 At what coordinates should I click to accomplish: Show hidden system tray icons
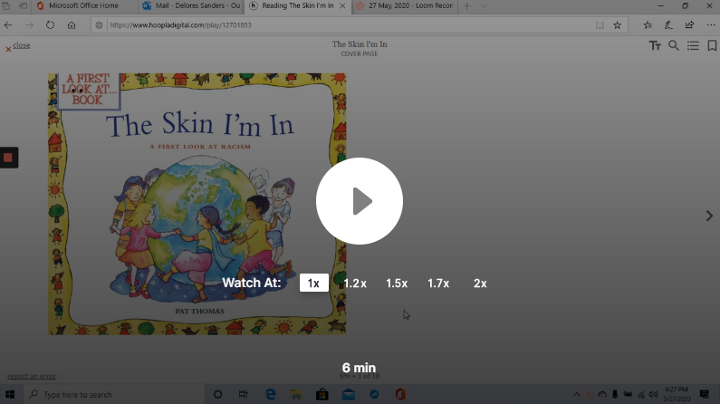coord(577,394)
